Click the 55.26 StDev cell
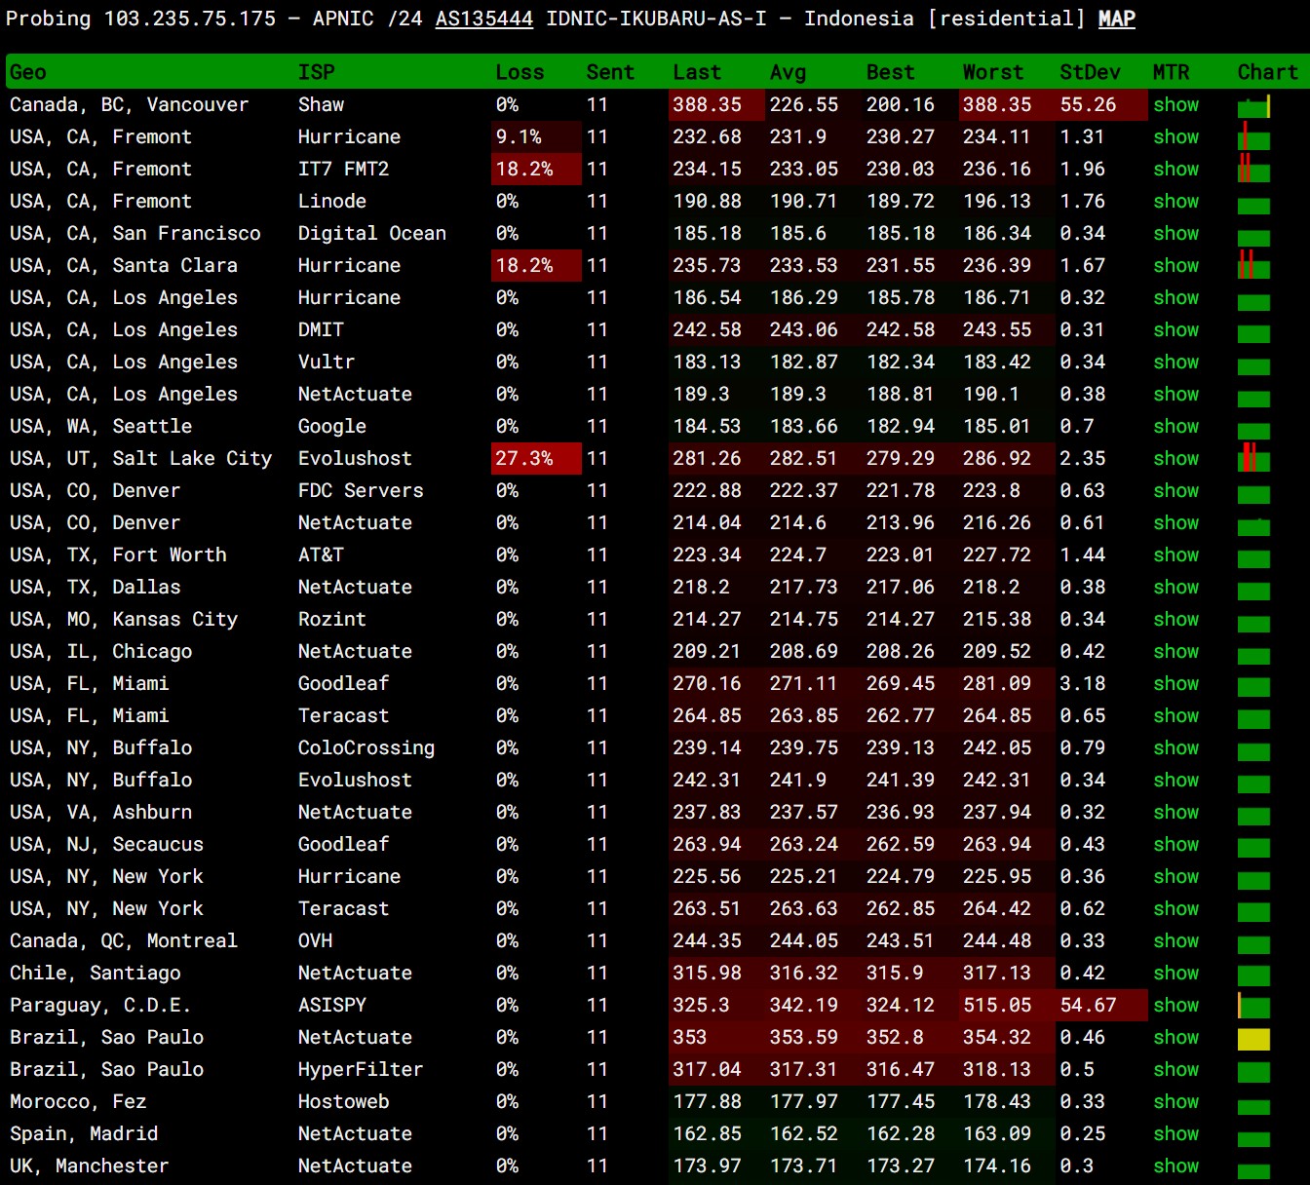The height and width of the screenshot is (1185, 1310). pyautogui.click(x=1101, y=104)
